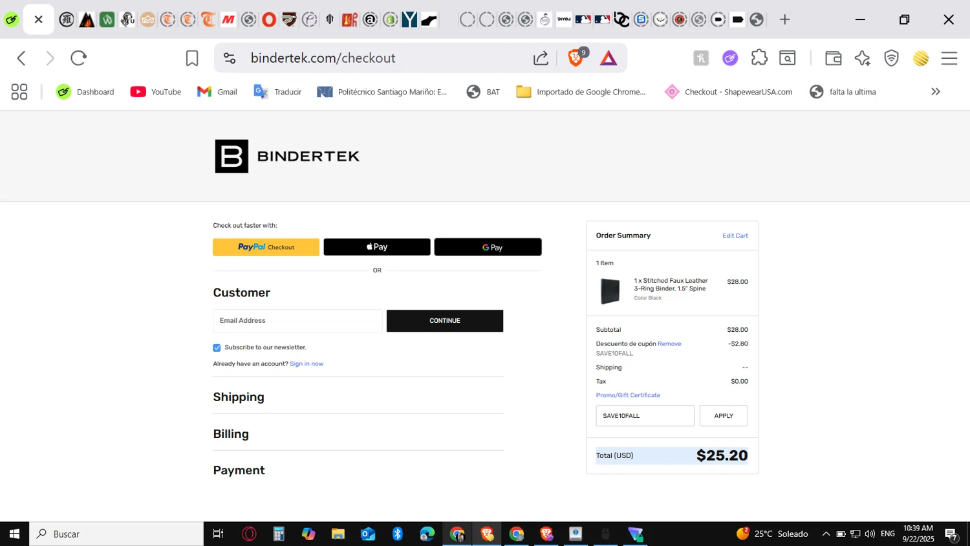970x546 pixels.
Task: Open Brave Shields lion icon
Action: tap(576, 58)
